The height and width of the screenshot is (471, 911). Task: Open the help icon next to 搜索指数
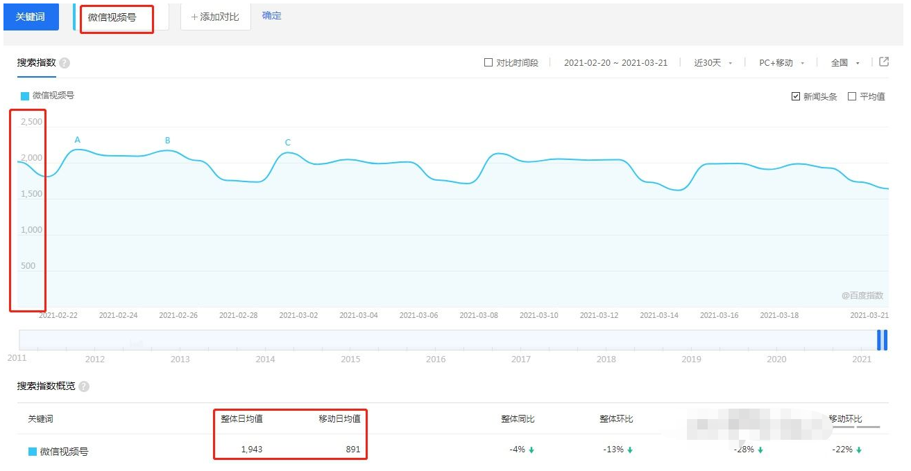tap(65, 63)
